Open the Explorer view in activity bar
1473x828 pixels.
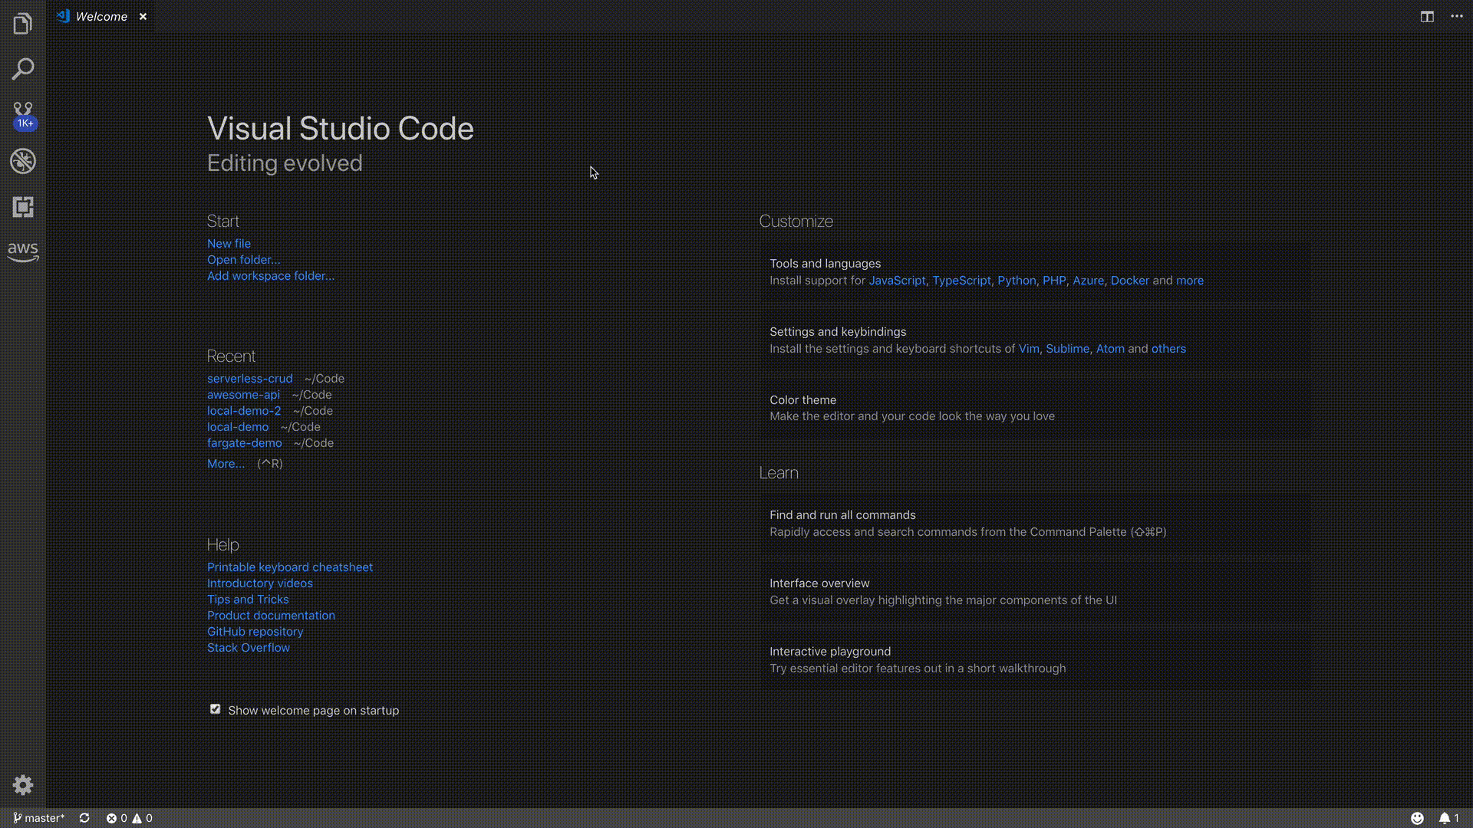(x=23, y=24)
